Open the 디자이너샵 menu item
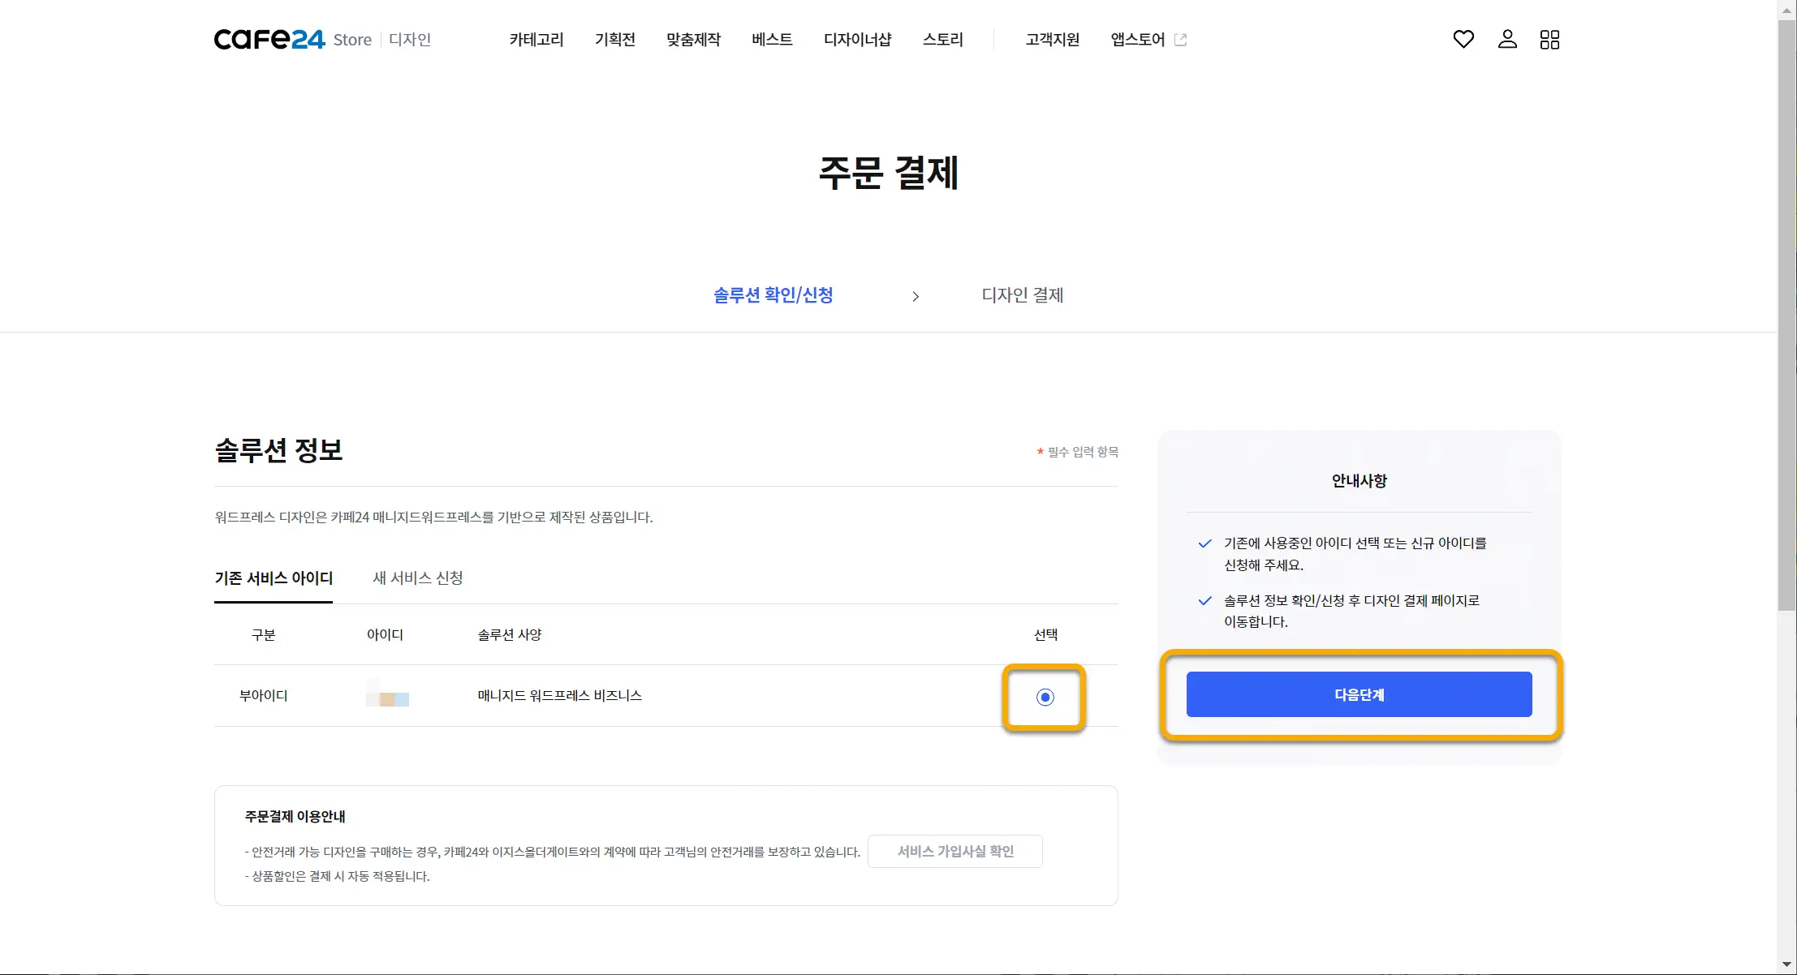 [857, 39]
